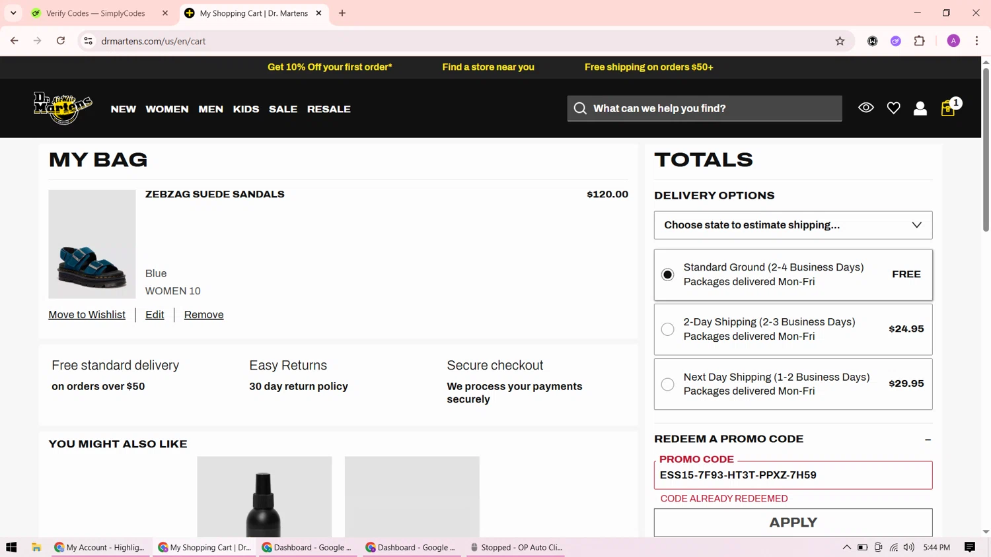Open recently viewed eye icon
Screen dimensions: 991x557
click(x=865, y=108)
